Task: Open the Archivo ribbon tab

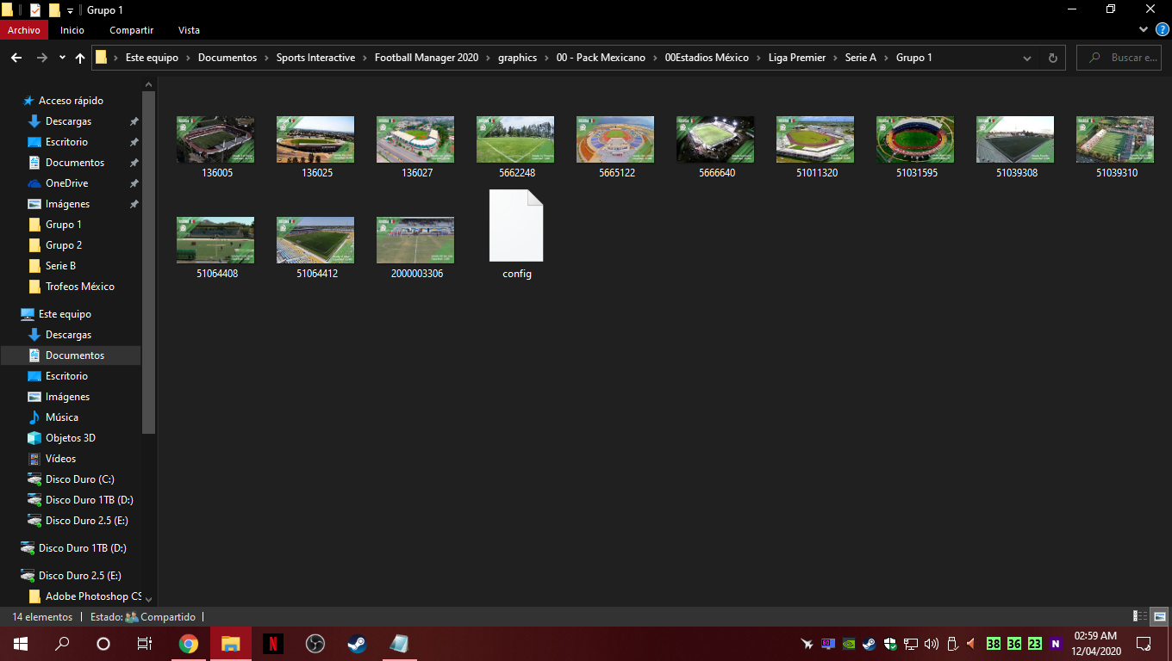Action: [24, 30]
